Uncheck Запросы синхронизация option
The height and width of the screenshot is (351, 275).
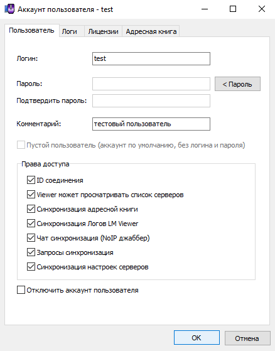point(31,252)
